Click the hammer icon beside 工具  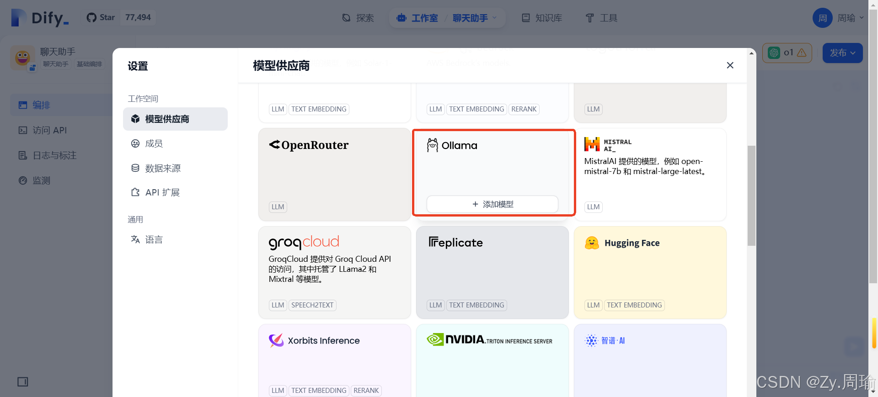pos(590,18)
